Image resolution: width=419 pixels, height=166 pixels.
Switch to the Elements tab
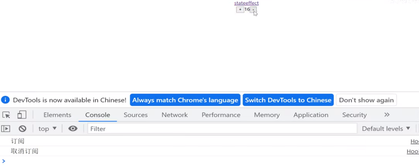(57, 115)
